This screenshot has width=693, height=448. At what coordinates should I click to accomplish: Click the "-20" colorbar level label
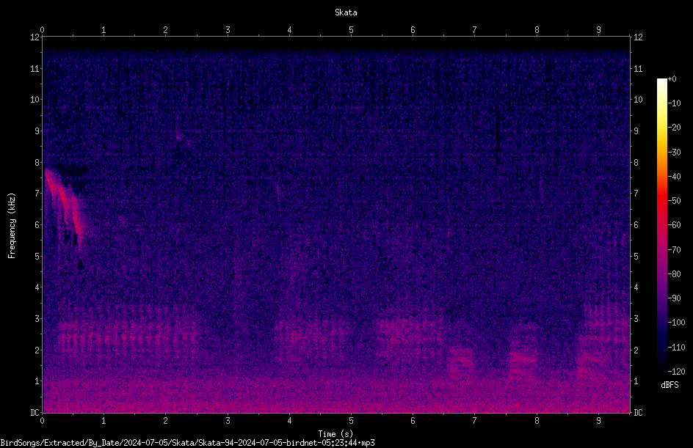(674, 128)
